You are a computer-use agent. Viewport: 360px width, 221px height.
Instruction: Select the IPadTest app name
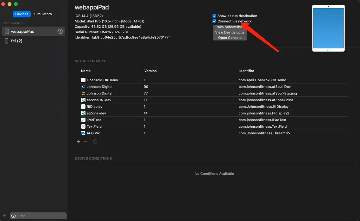[94, 120]
